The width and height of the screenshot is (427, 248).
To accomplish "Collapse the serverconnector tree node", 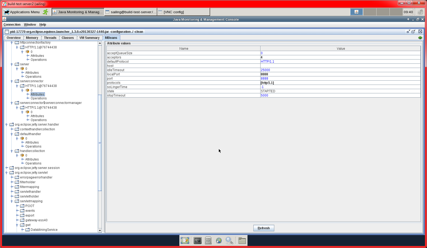I will point(12,81).
